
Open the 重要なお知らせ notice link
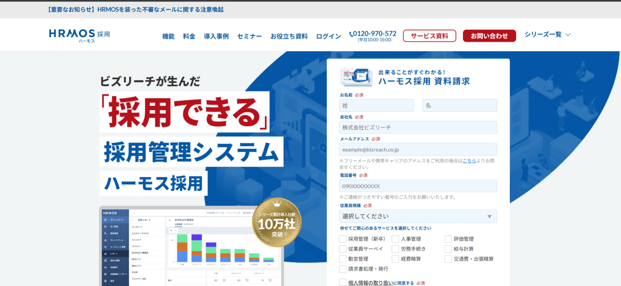[136, 10]
